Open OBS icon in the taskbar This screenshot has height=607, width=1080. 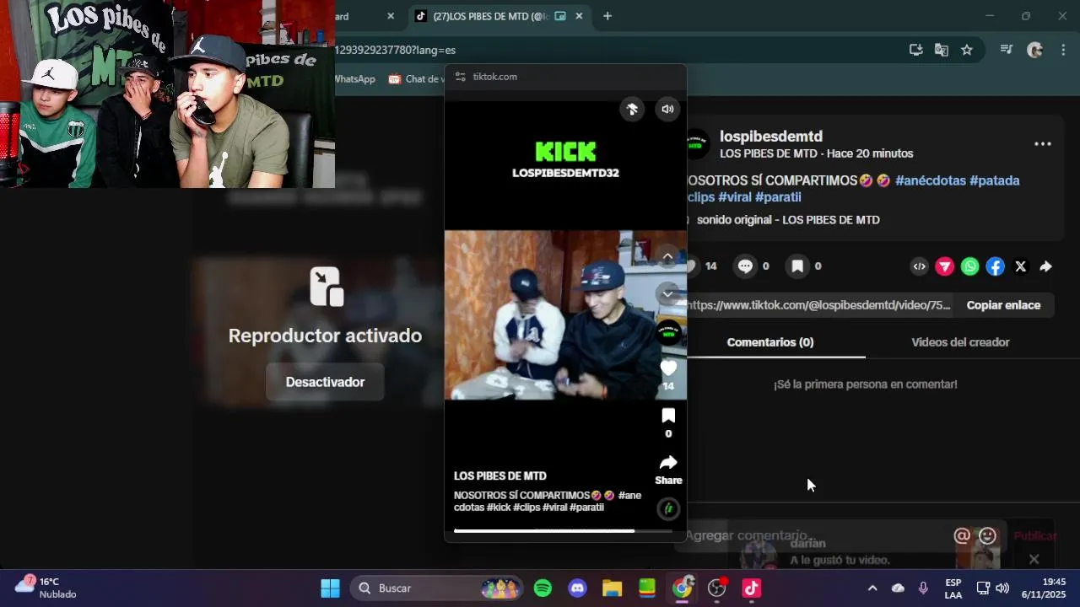[x=716, y=588]
